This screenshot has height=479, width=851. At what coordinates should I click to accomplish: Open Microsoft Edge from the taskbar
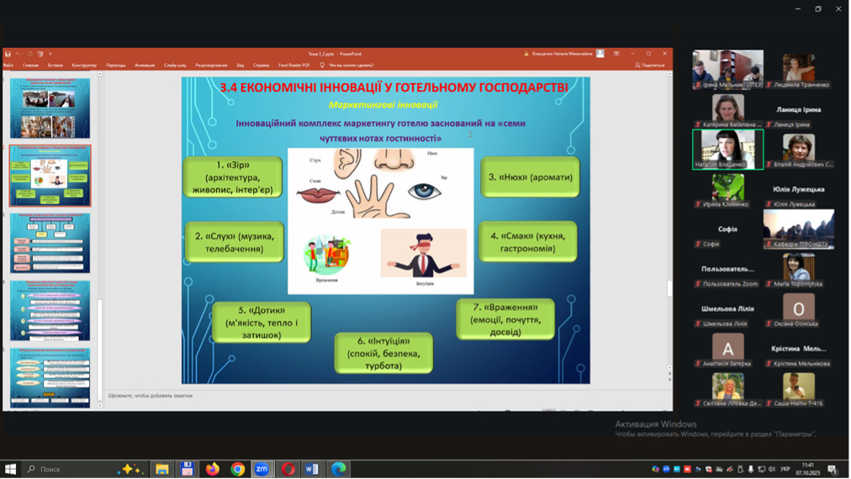[338, 469]
